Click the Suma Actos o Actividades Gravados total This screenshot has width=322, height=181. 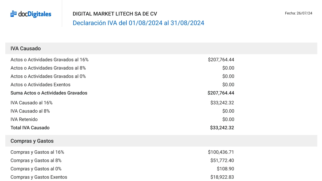coord(49,93)
